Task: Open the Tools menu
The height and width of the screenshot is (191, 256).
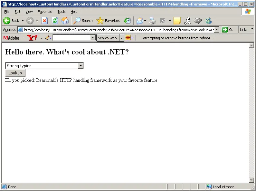Action: click(62, 12)
